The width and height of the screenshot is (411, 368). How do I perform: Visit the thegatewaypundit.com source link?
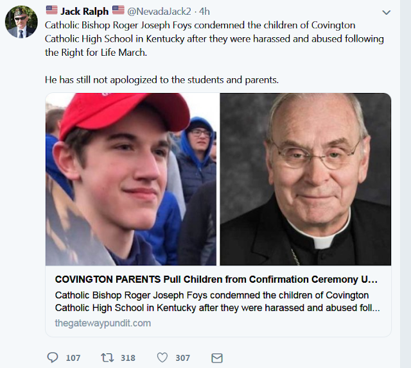point(103,322)
